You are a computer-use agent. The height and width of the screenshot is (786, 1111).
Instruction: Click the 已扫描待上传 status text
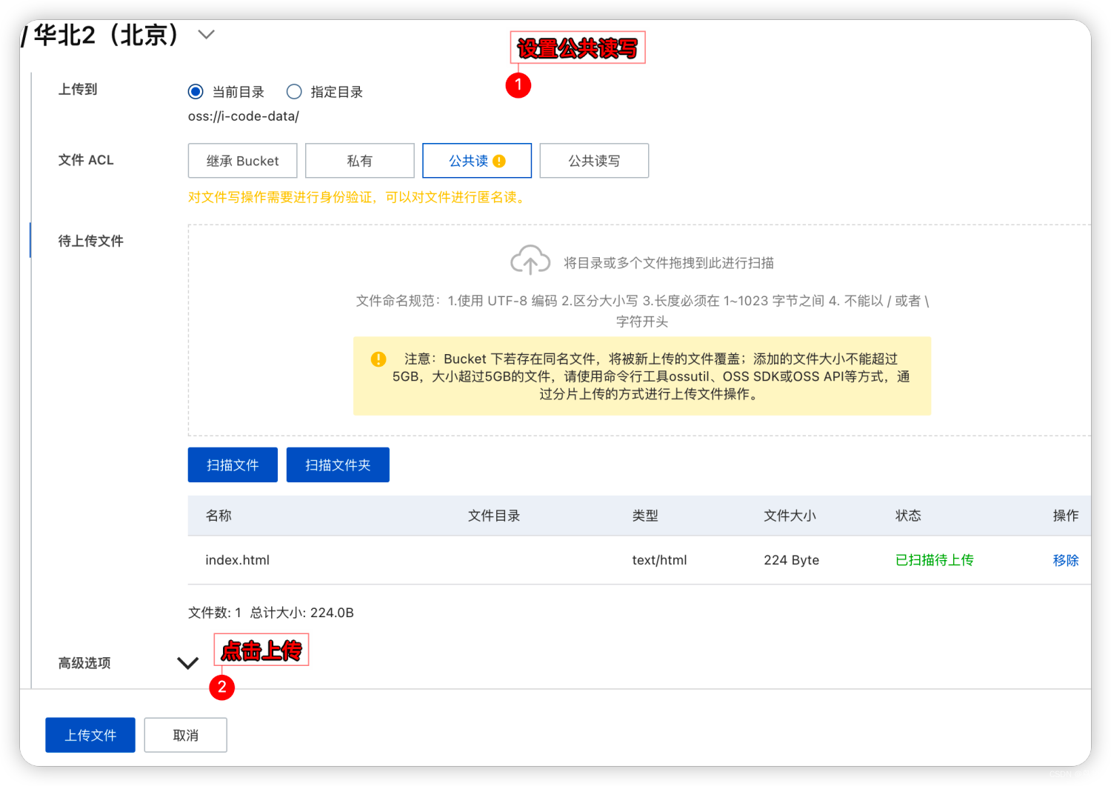pyautogui.click(x=934, y=560)
